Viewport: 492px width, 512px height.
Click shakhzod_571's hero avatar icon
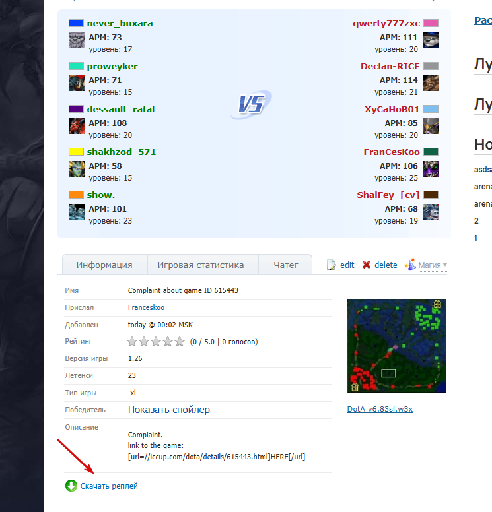(77, 169)
